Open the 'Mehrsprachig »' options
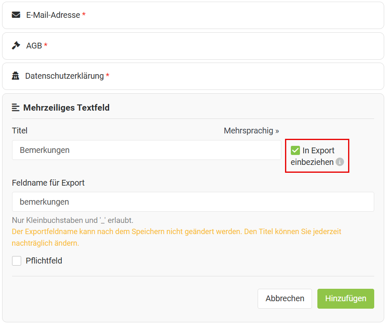 coord(251,131)
